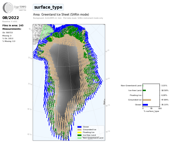Click the 47.89% Grounded Ice percentage value
This screenshot has width=170, height=142.
click(x=165, y=100)
